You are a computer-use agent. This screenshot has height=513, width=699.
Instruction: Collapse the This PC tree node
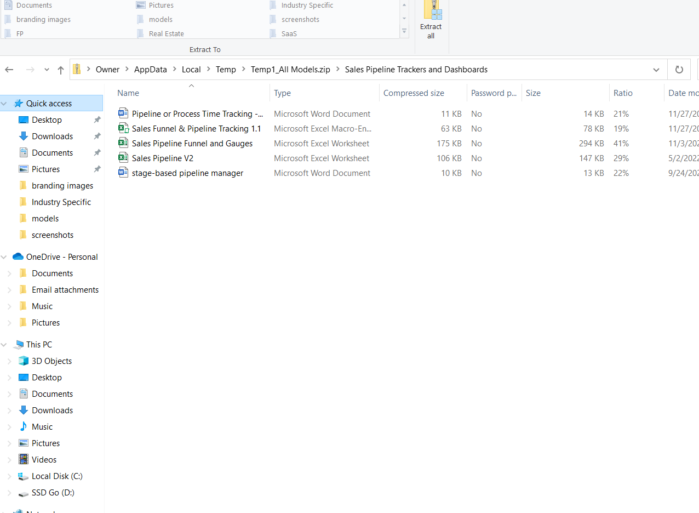coord(4,345)
